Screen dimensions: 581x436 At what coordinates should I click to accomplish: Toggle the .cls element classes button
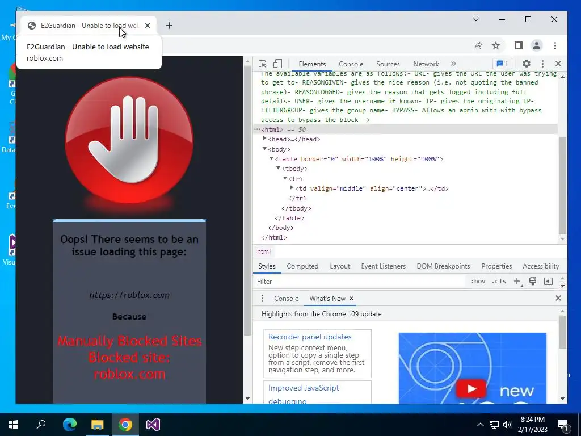pos(499,282)
